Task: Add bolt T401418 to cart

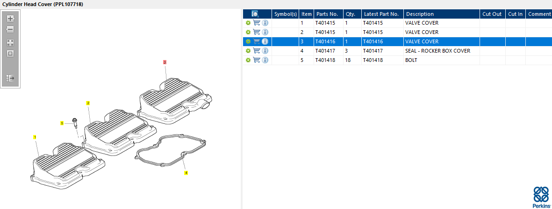Action: click(x=257, y=60)
